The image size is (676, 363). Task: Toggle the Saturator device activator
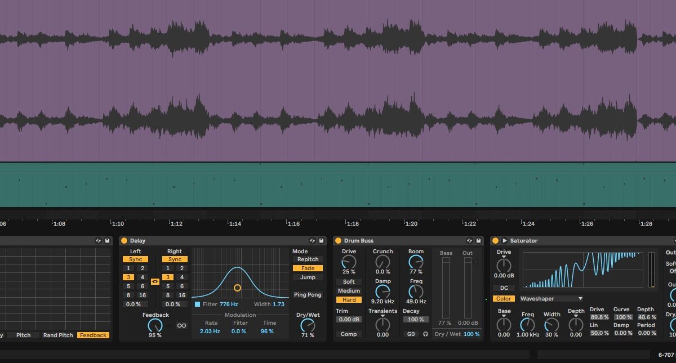pos(495,241)
